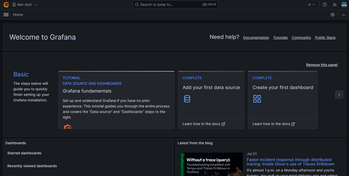Open the help question mark icon
Viewport: 349px width, 176px height.
pyautogui.click(x=325, y=5)
